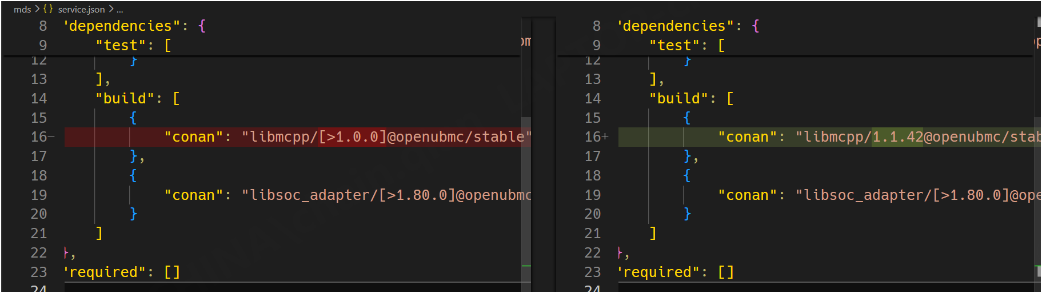Expand the ellipsis breadcrumb segment
This screenshot has height=293, width=1042.
click(119, 9)
